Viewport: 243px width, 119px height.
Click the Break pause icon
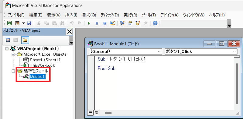click(97, 23)
